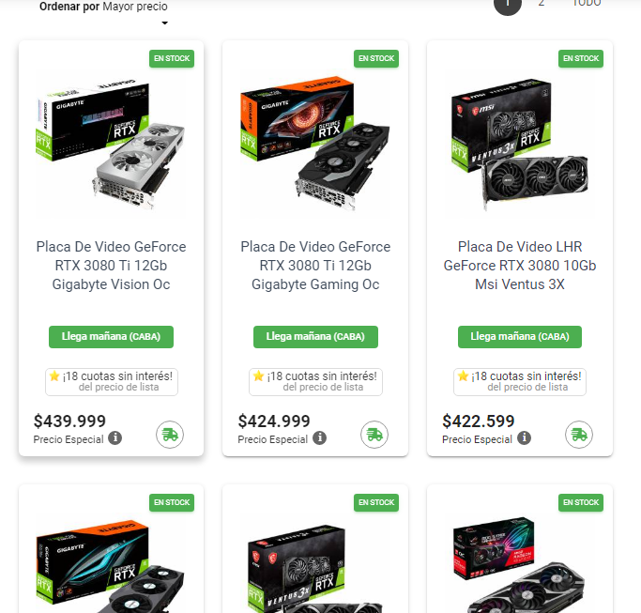Image resolution: width=641 pixels, height=613 pixels.
Task: Open Gigabyte Gaming Oc RTX 3080 Ti title
Action: [x=315, y=266]
